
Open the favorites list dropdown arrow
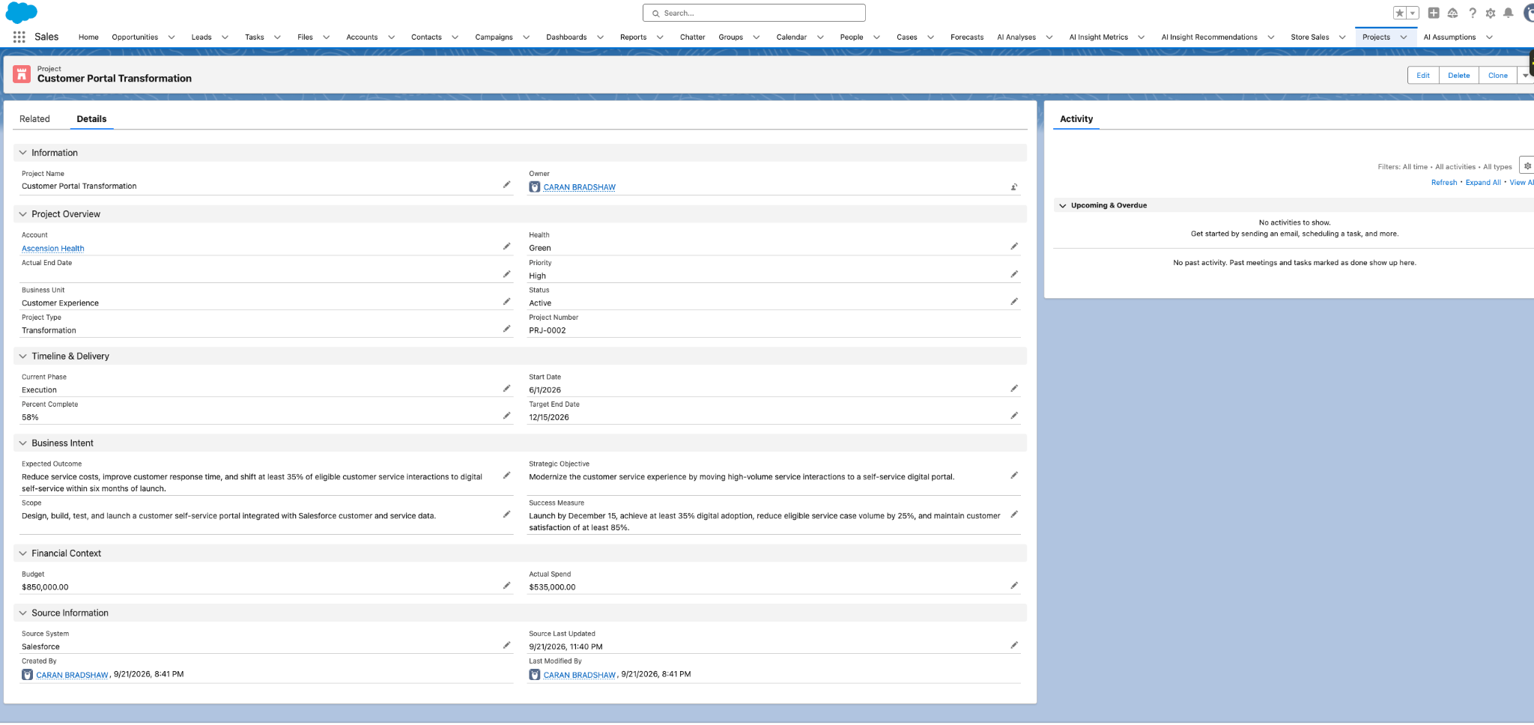[x=1413, y=13]
